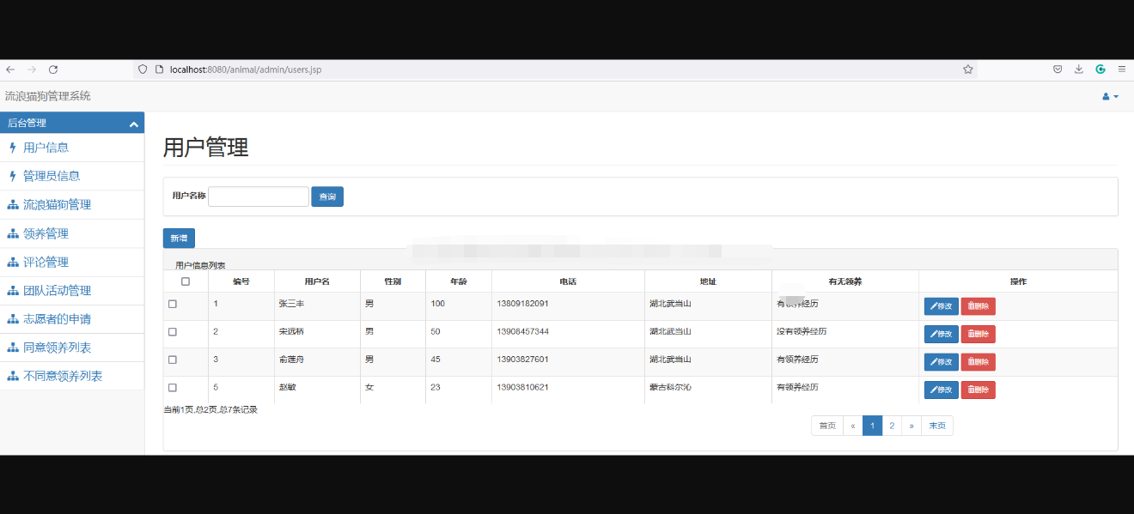The height and width of the screenshot is (514, 1134).
Task: Select page 1 in pagination
Action: 873,426
